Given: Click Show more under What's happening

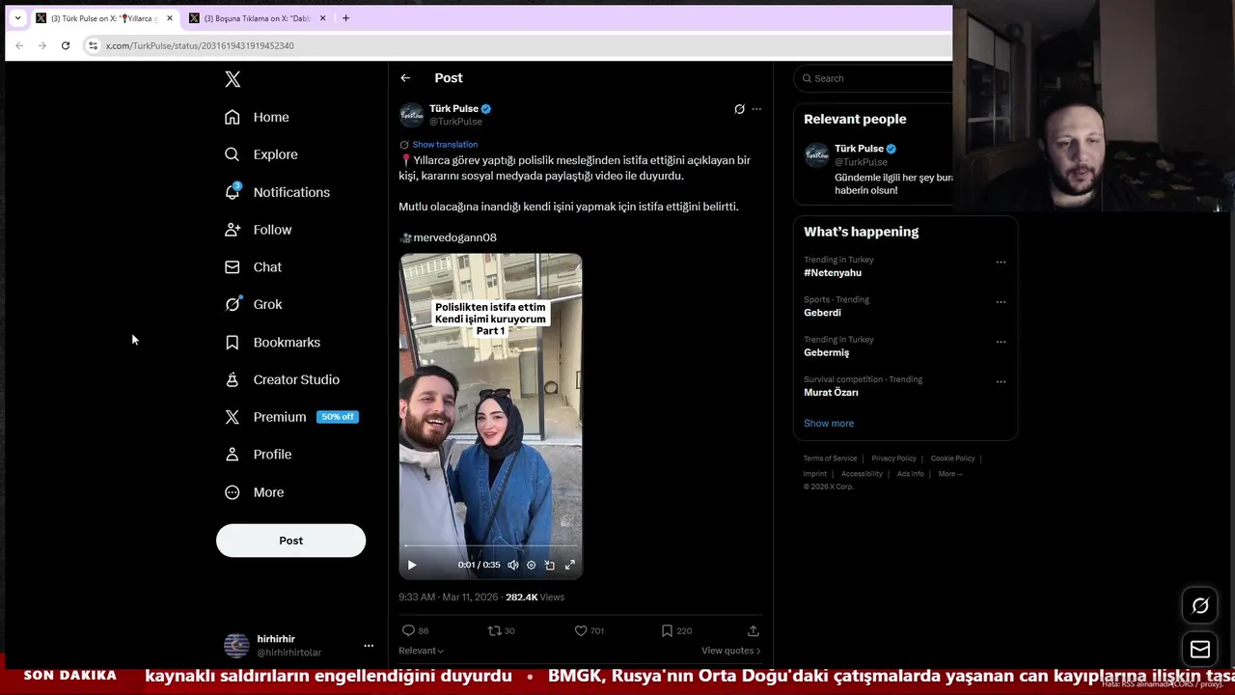Looking at the screenshot, I should coord(829,424).
